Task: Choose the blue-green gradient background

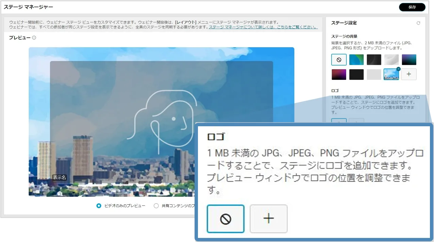Action: pos(356,60)
